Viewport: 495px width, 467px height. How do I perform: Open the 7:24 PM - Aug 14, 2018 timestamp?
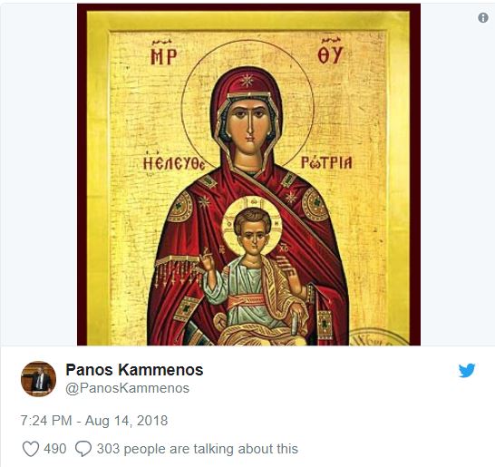click(94, 421)
